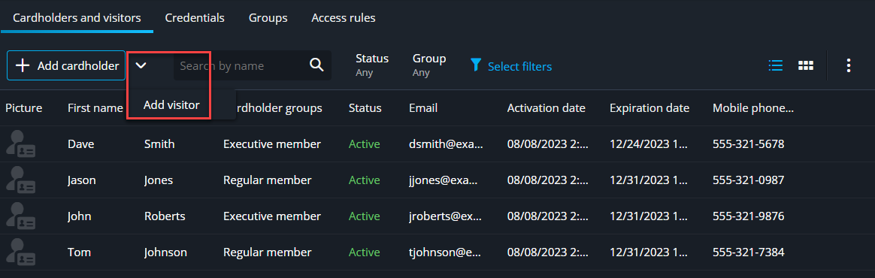Select the John Roberts row
The width and height of the screenshot is (875, 278).
(x=437, y=216)
